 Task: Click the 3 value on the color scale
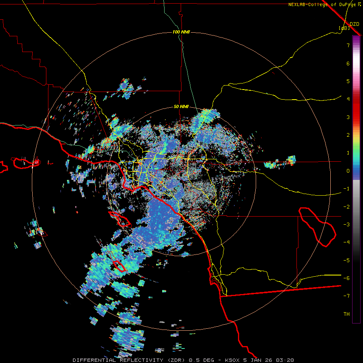click(x=348, y=117)
